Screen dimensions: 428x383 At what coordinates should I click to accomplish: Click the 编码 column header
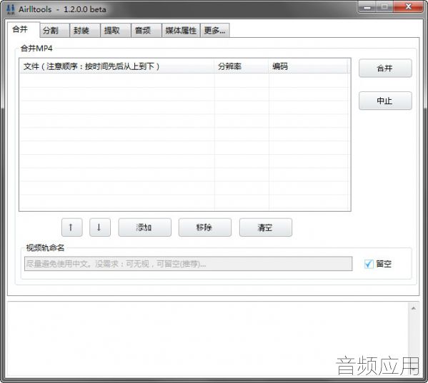click(x=308, y=66)
